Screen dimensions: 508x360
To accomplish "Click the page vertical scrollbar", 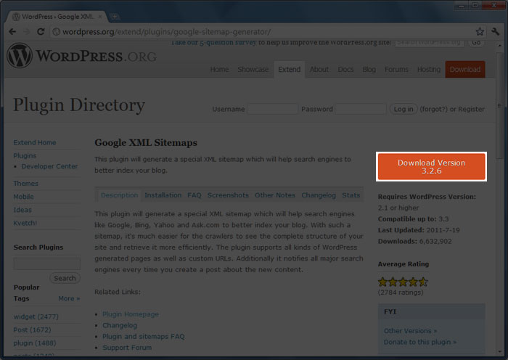I will (499, 106).
